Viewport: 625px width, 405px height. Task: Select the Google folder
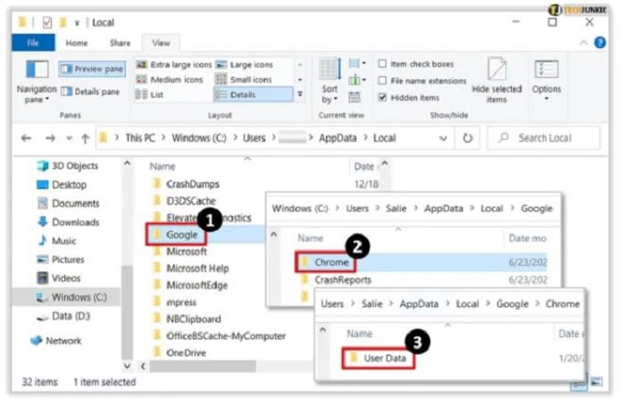176,235
